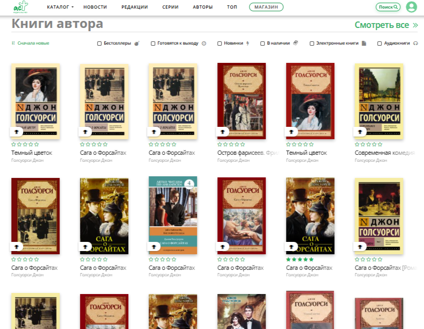424x329 pixels.
Task: Open Сага о Форсайтах [Роман] title link
Action: click(x=385, y=268)
